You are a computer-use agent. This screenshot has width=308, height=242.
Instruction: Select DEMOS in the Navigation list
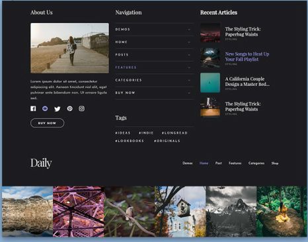[122, 29]
